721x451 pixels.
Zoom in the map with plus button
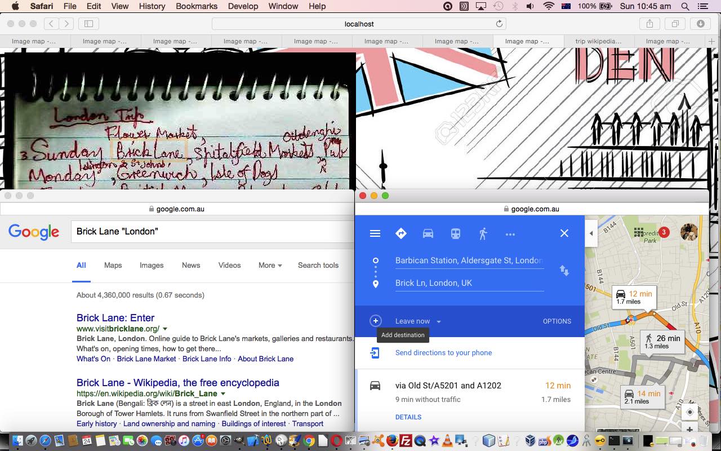689,430
